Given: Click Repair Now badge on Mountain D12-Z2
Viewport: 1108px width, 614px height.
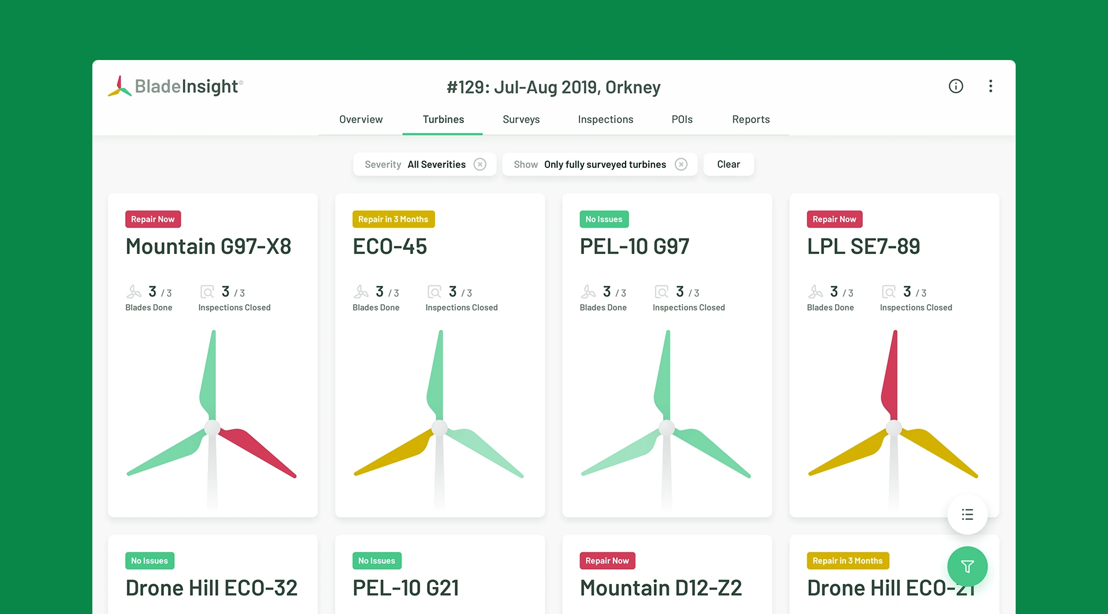Looking at the screenshot, I should 607,561.
